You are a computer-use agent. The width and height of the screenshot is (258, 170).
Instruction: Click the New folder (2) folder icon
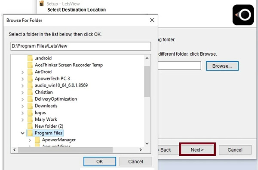pos(30,126)
